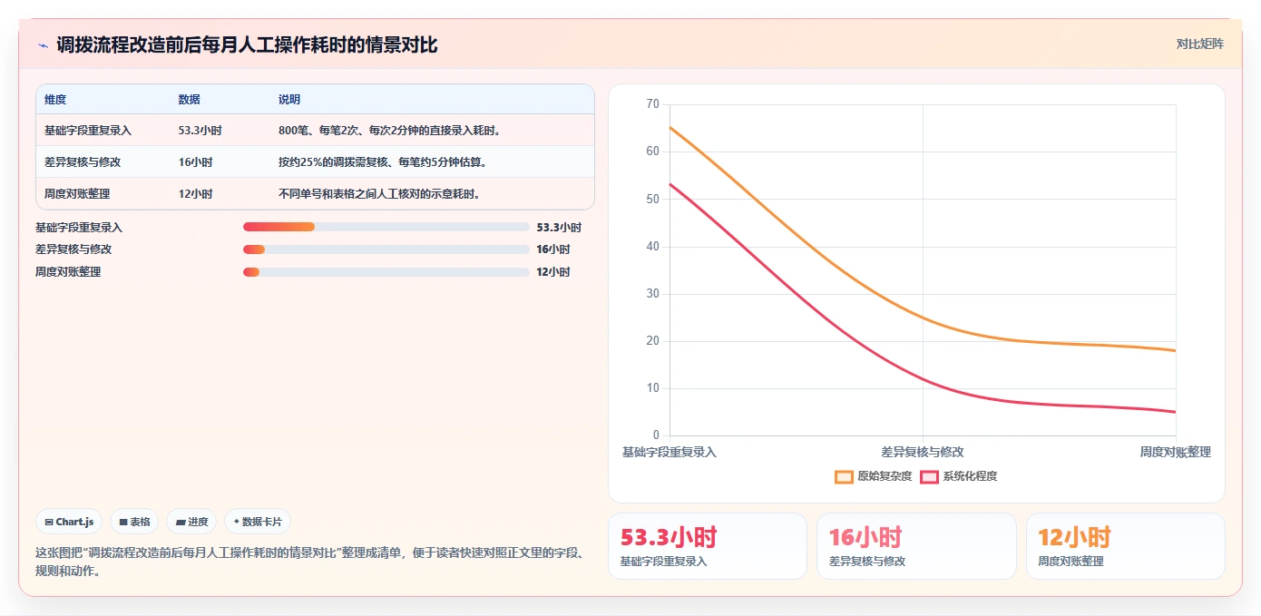Click the 差异复核与修改 progress bar

pyautogui.click(x=386, y=249)
